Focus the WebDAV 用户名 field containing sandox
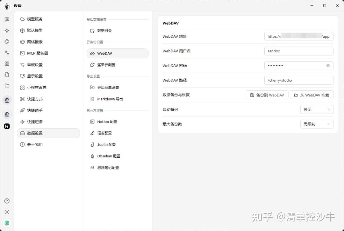The height and width of the screenshot is (231, 344). 299,51
